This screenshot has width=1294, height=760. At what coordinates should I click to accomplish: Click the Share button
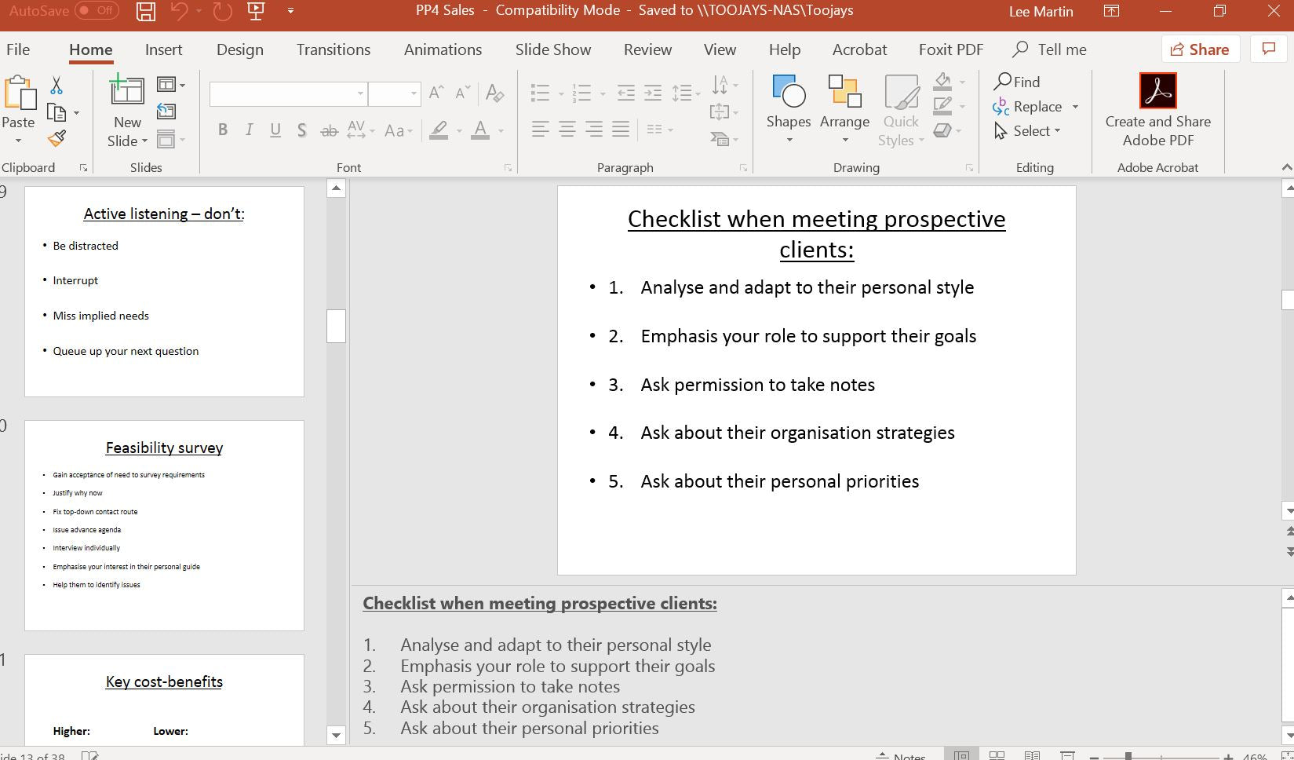click(1201, 49)
